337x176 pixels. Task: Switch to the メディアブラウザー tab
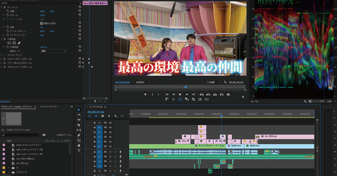49,107
